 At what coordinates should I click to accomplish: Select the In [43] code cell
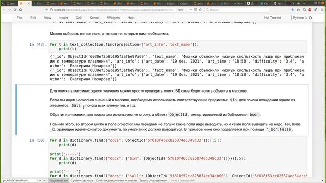coord(178,47)
